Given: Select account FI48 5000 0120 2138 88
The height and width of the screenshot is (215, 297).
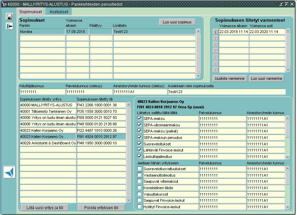Looking at the screenshot, I should [101, 124].
